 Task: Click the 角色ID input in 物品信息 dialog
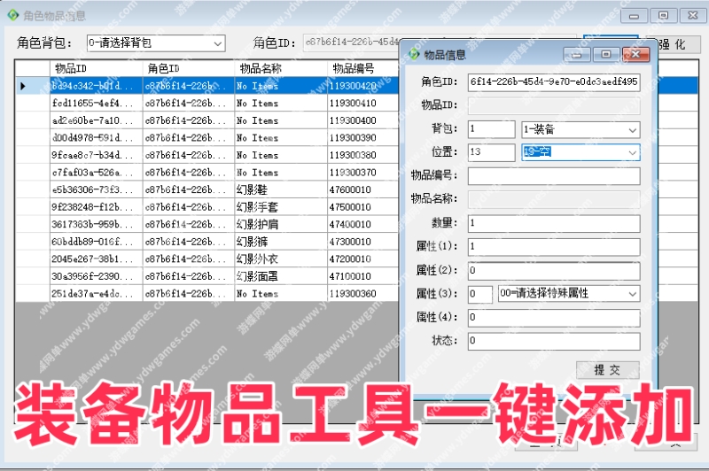(x=554, y=82)
